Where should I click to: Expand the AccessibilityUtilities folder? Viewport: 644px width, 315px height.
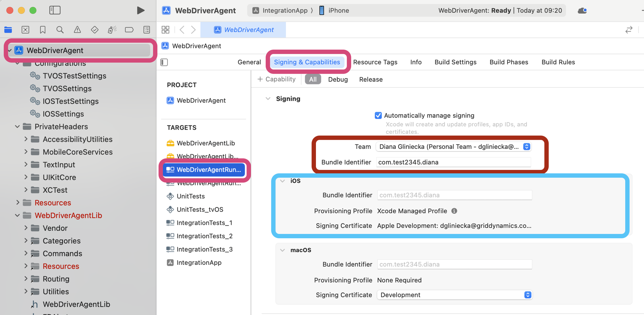tap(26, 139)
